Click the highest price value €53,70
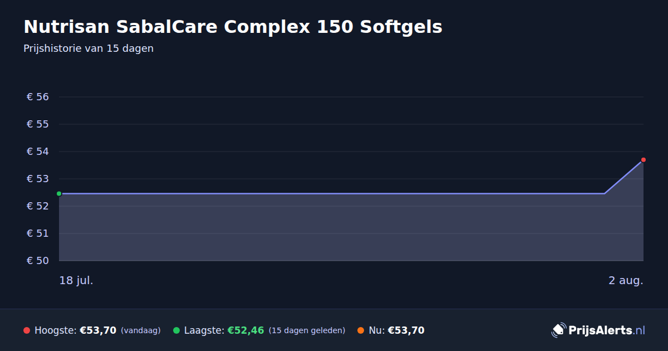This screenshot has width=668, height=351. click(x=98, y=330)
